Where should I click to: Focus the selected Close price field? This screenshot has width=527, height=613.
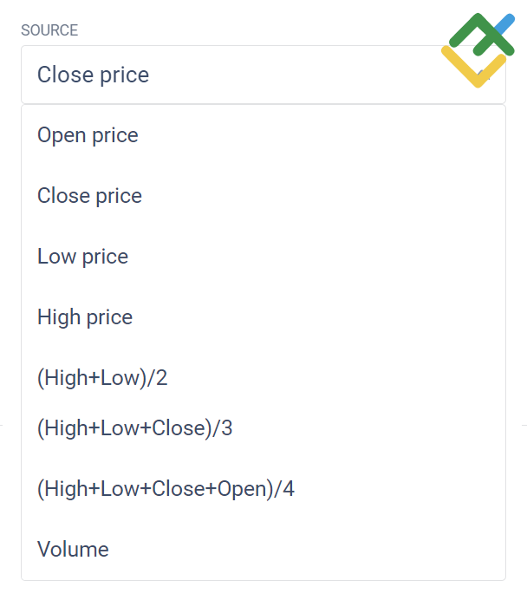click(263, 75)
